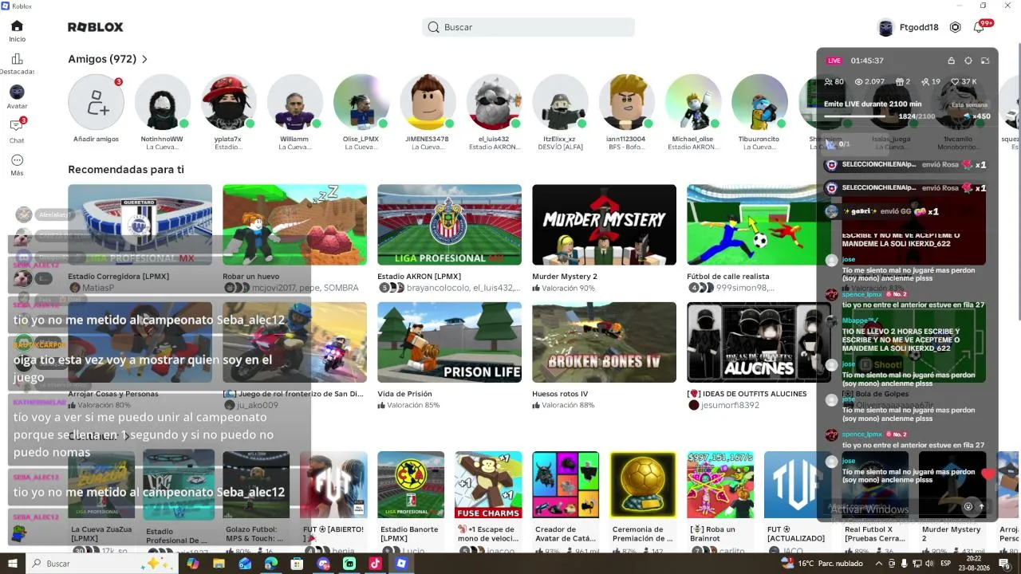Open Outlook from the taskbar
The image size is (1021, 574).
coord(245,564)
